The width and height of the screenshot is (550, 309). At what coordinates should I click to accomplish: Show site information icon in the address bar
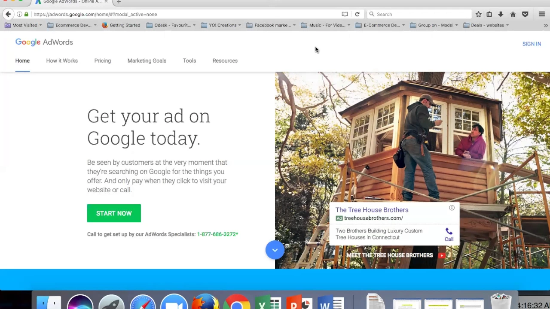(19, 14)
